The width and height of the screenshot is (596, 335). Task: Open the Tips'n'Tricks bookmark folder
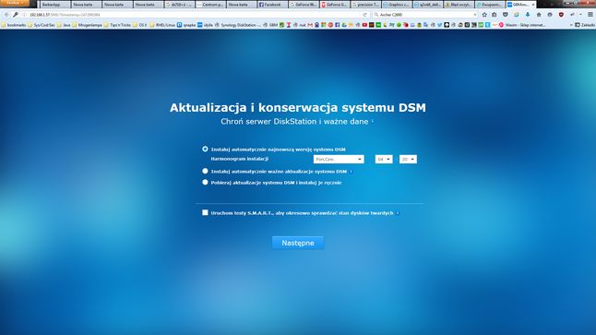[118, 25]
